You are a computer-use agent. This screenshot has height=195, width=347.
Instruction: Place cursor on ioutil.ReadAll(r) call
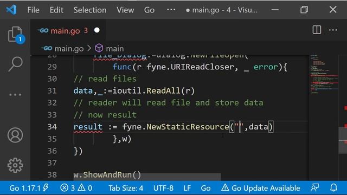pyautogui.click(x=153, y=90)
